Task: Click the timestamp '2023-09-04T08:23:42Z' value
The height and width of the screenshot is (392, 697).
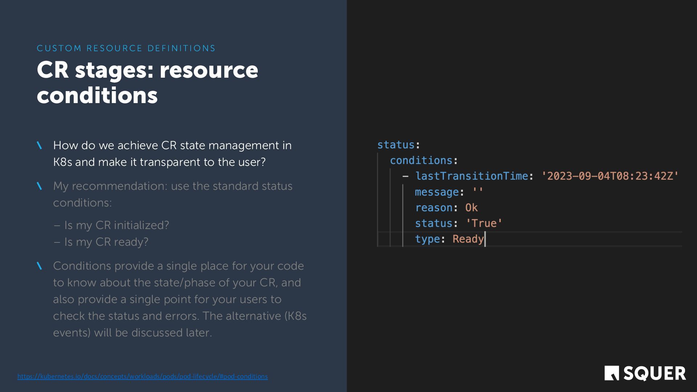Action: point(610,176)
